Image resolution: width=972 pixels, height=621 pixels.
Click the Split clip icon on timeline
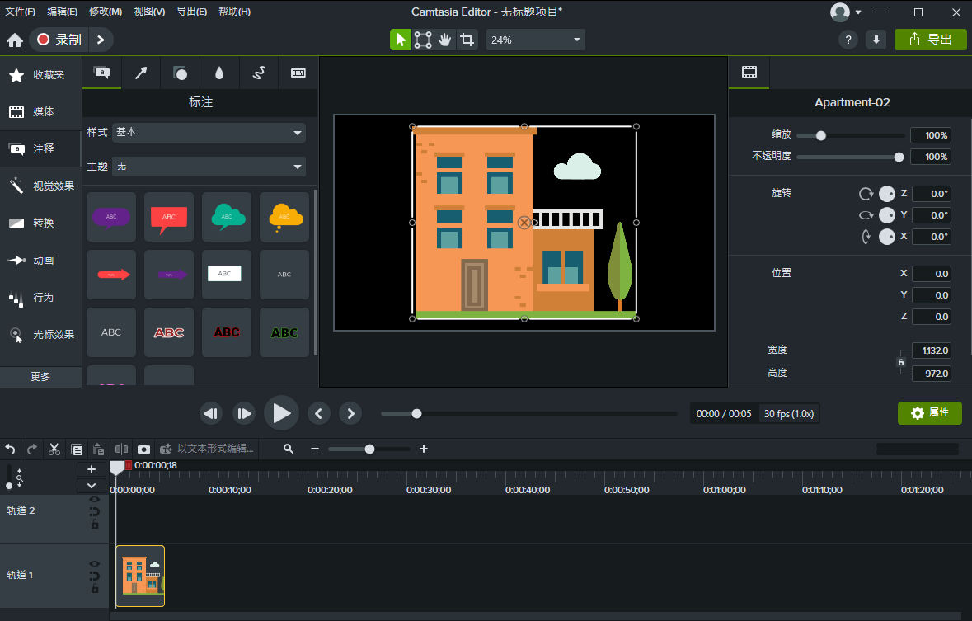pyautogui.click(x=121, y=449)
